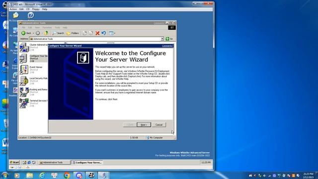Screen dimensions: 318x179
Task: Open Google Chrome from host taskbar
Action: click(67, 176)
